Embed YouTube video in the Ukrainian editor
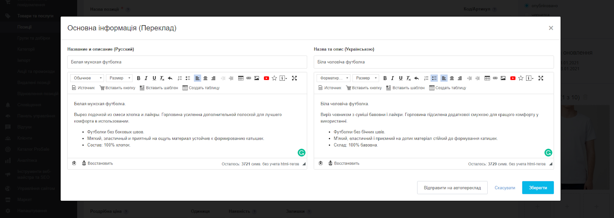 click(513, 78)
